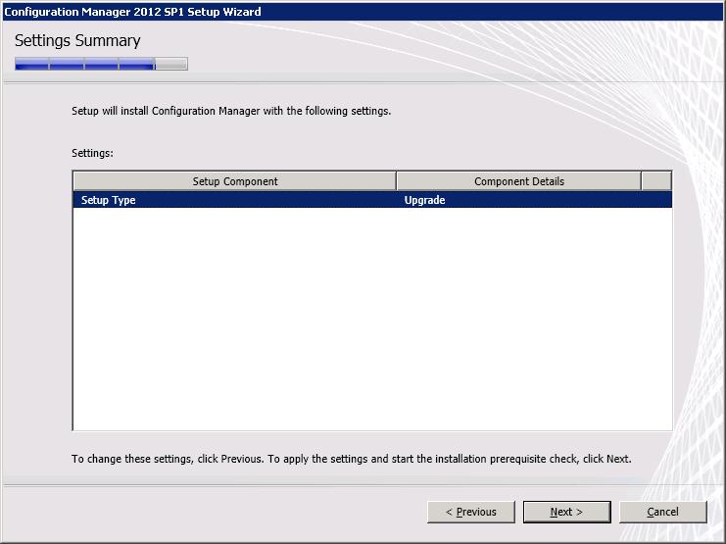Click the Next button
The height and width of the screenshot is (544, 726).
tap(566, 512)
